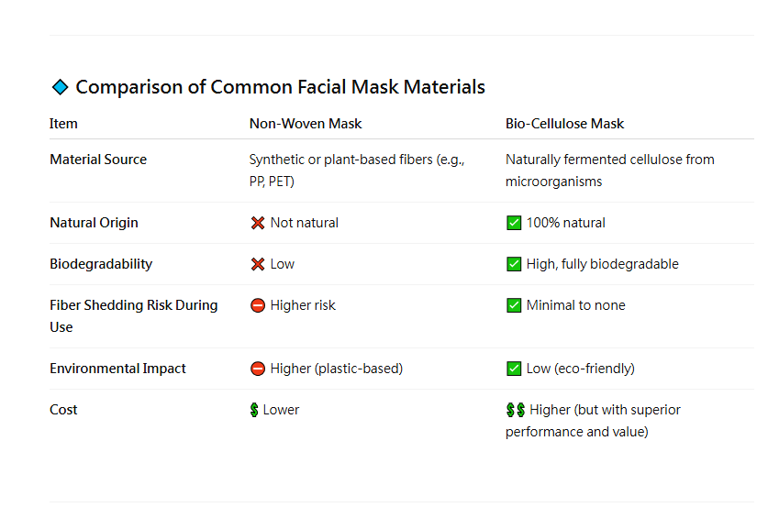Screen dimensions: 779x518
Task: Click the Bio-Cellulose Mask column header
Action: click(565, 124)
